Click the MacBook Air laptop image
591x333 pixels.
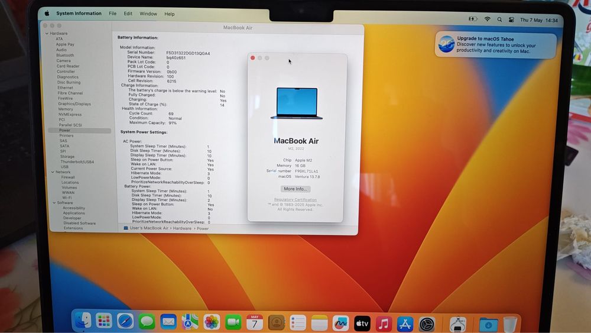(x=297, y=104)
